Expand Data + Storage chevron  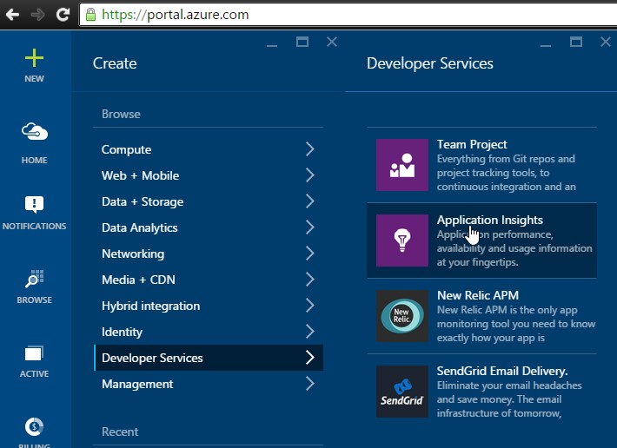click(310, 201)
